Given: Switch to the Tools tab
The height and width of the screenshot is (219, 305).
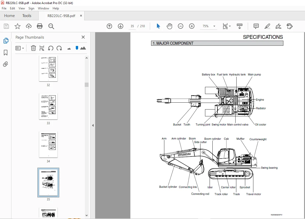Looking at the screenshot, I should coord(27,16).
